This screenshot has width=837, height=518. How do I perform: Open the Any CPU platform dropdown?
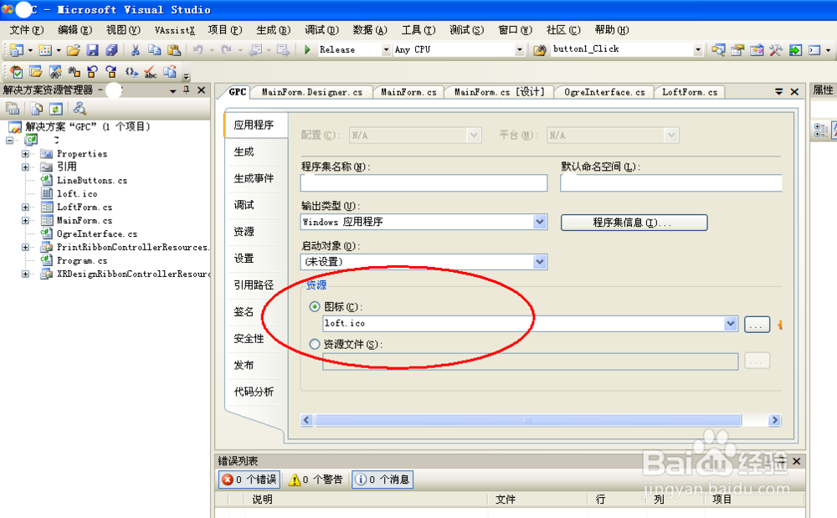[x=520, y=49]
